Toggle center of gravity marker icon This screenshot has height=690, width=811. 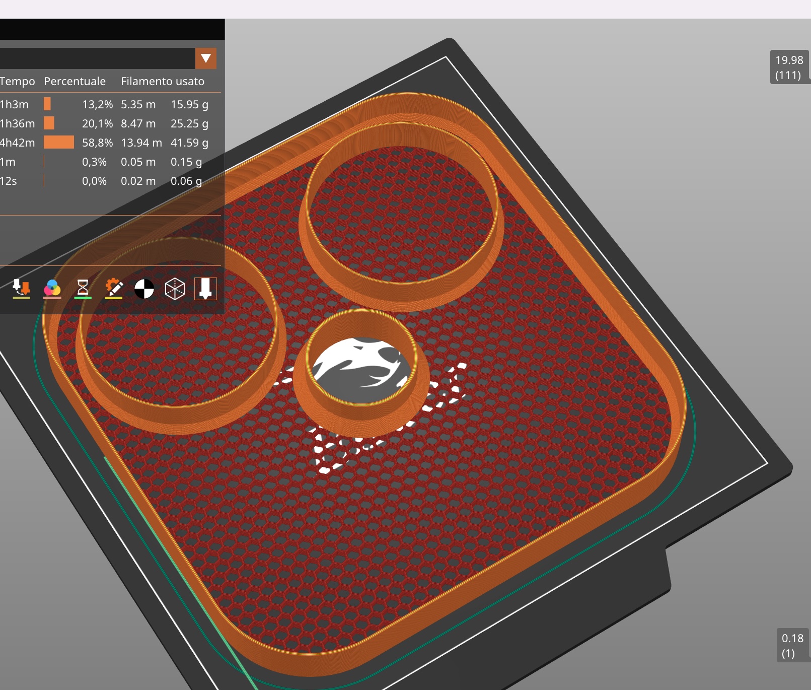[x=144, y=289]
